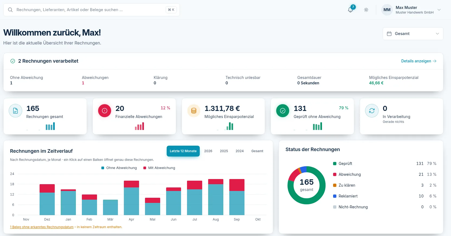451x236 pixels.
Task: Click the Reklamiert status row label
Action: (x=348, y=196)
